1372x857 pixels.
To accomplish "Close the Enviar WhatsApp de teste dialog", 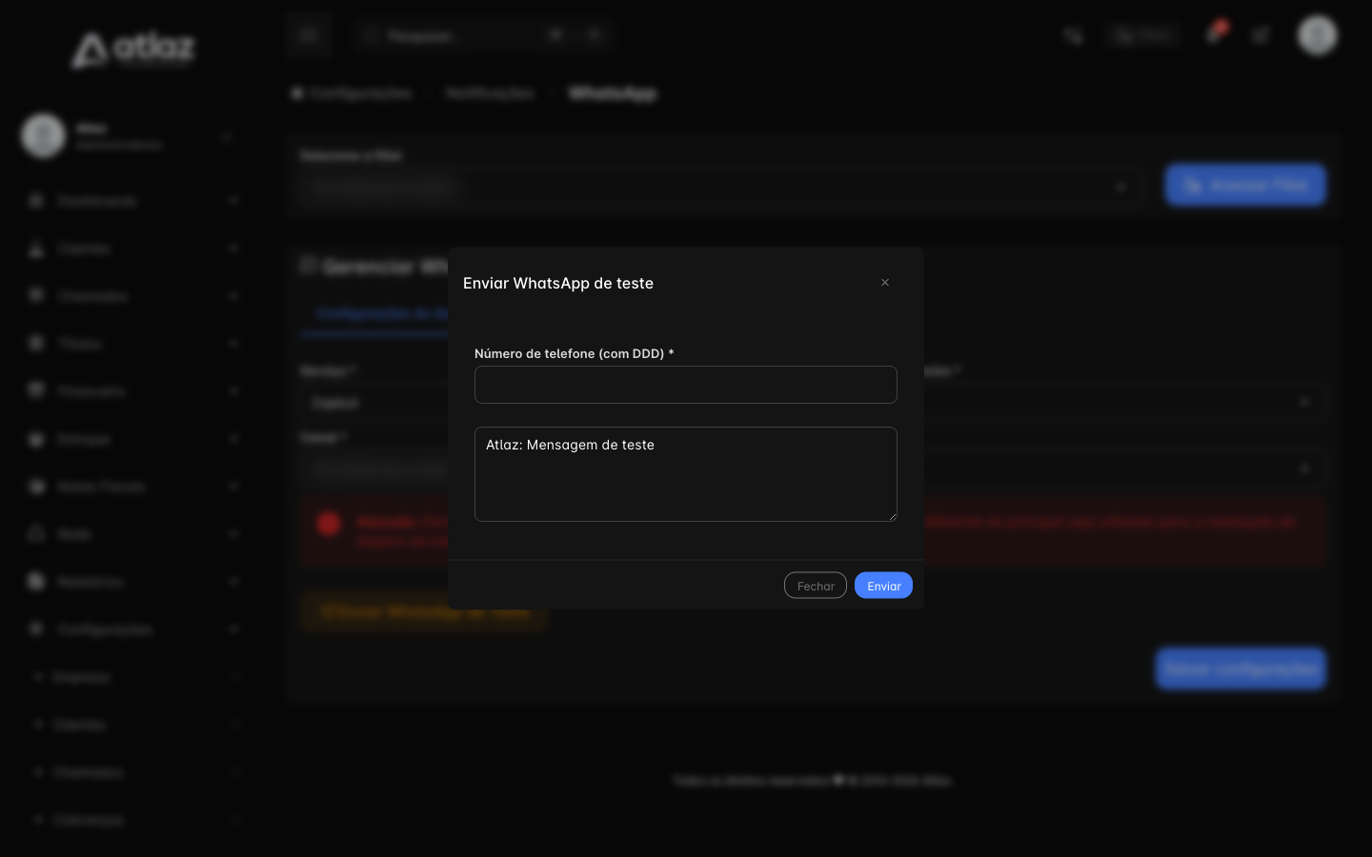I will click(x=885, y=283).
